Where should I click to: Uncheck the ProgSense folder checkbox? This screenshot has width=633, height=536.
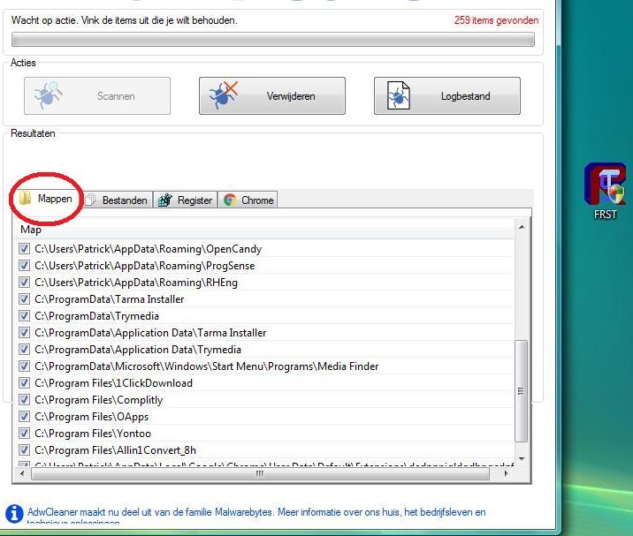pyautogui.click(x=24, y=266)
